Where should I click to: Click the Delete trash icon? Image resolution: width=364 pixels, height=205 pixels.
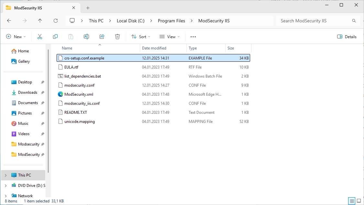click(117, 37)
